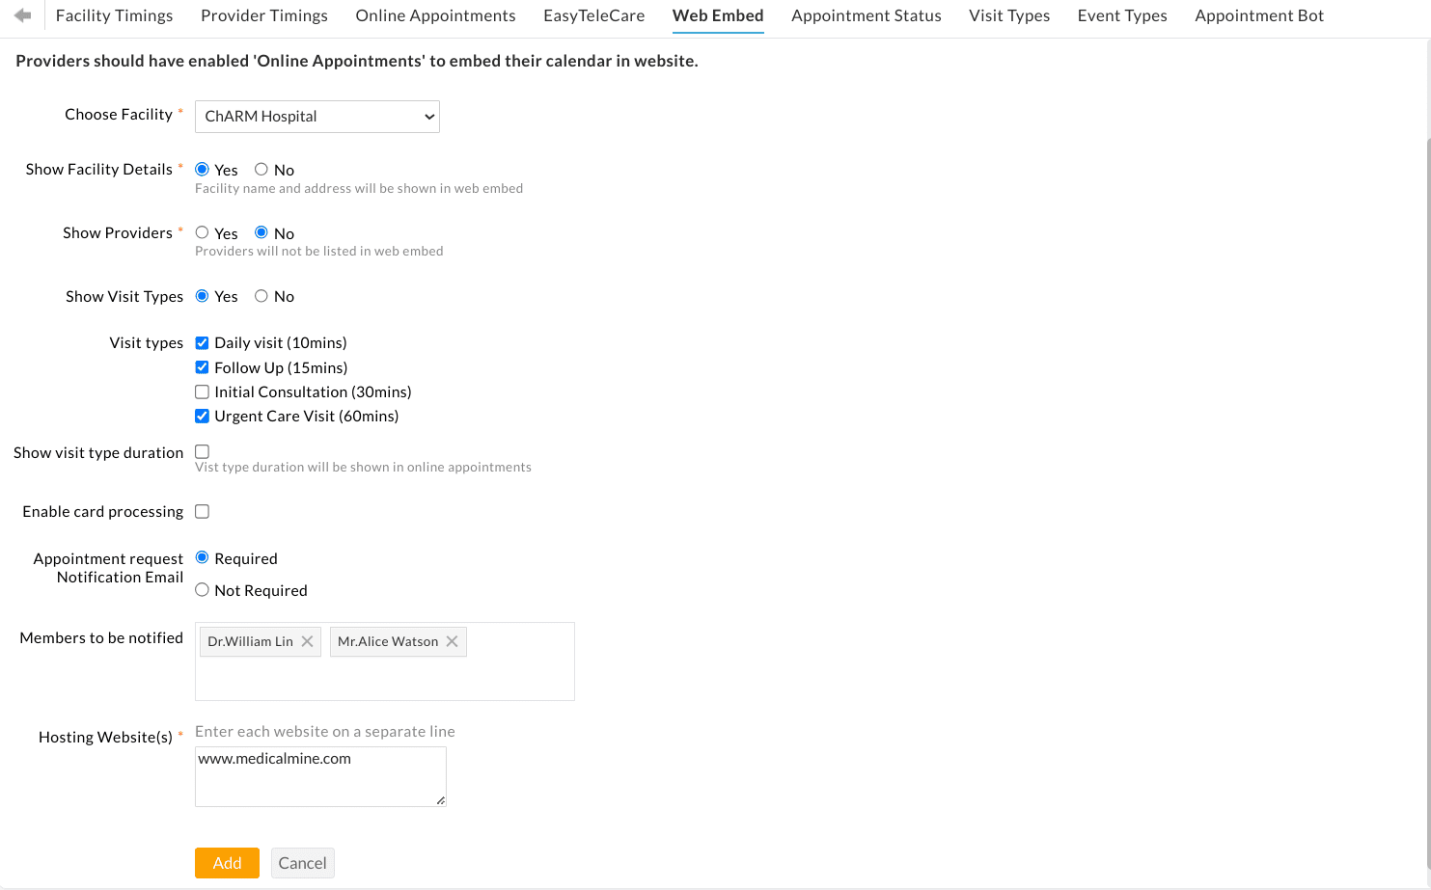The image size is (1431, 890).
Task: Uncheck the Urgent Care Visit option
Action: coord(202,416)
